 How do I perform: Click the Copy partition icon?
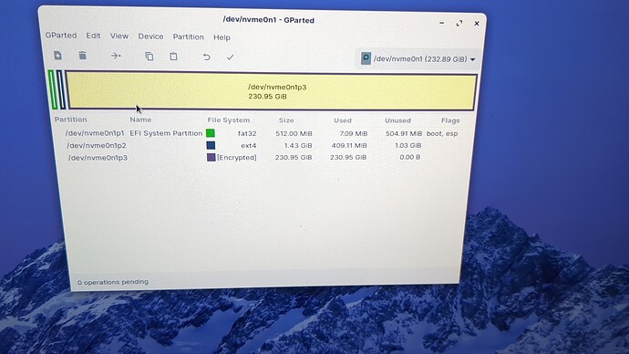point(150,57)
